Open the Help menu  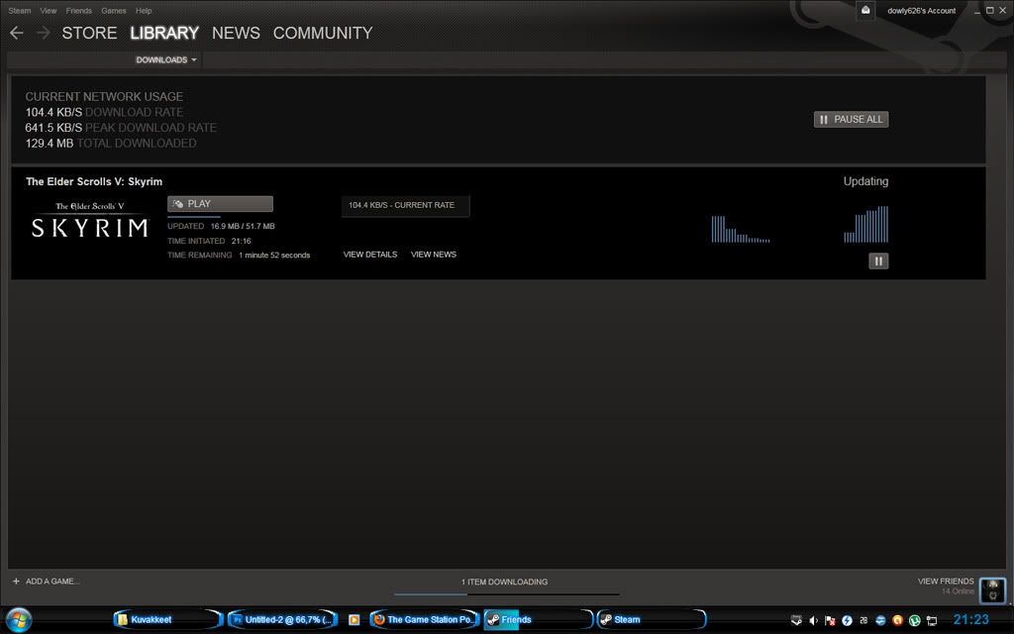click(144, 10)
